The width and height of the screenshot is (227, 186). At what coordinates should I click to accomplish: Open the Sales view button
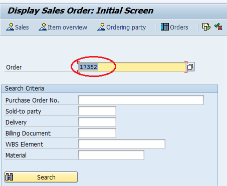(18, 27)
